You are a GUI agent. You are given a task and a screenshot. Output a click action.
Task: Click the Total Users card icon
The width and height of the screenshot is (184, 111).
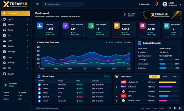pos(40,26)
